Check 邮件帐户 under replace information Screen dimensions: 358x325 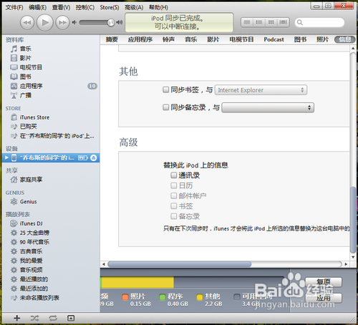coord(174,195)
